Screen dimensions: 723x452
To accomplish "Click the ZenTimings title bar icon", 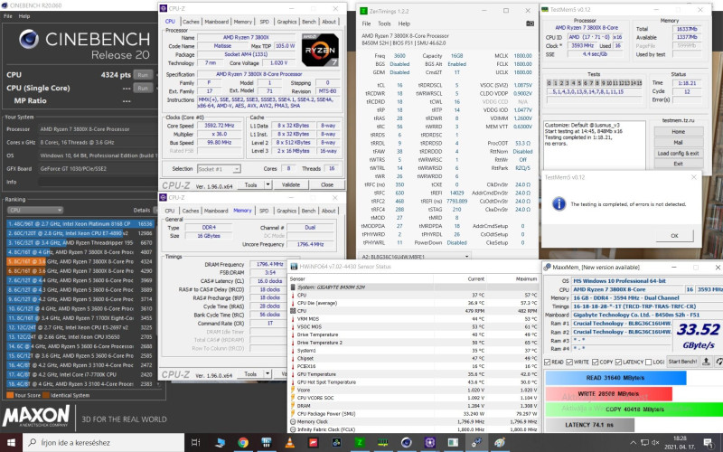I will pos(363,11).
